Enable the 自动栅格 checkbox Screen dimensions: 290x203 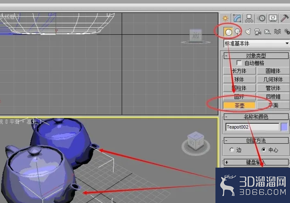[239, 63]
